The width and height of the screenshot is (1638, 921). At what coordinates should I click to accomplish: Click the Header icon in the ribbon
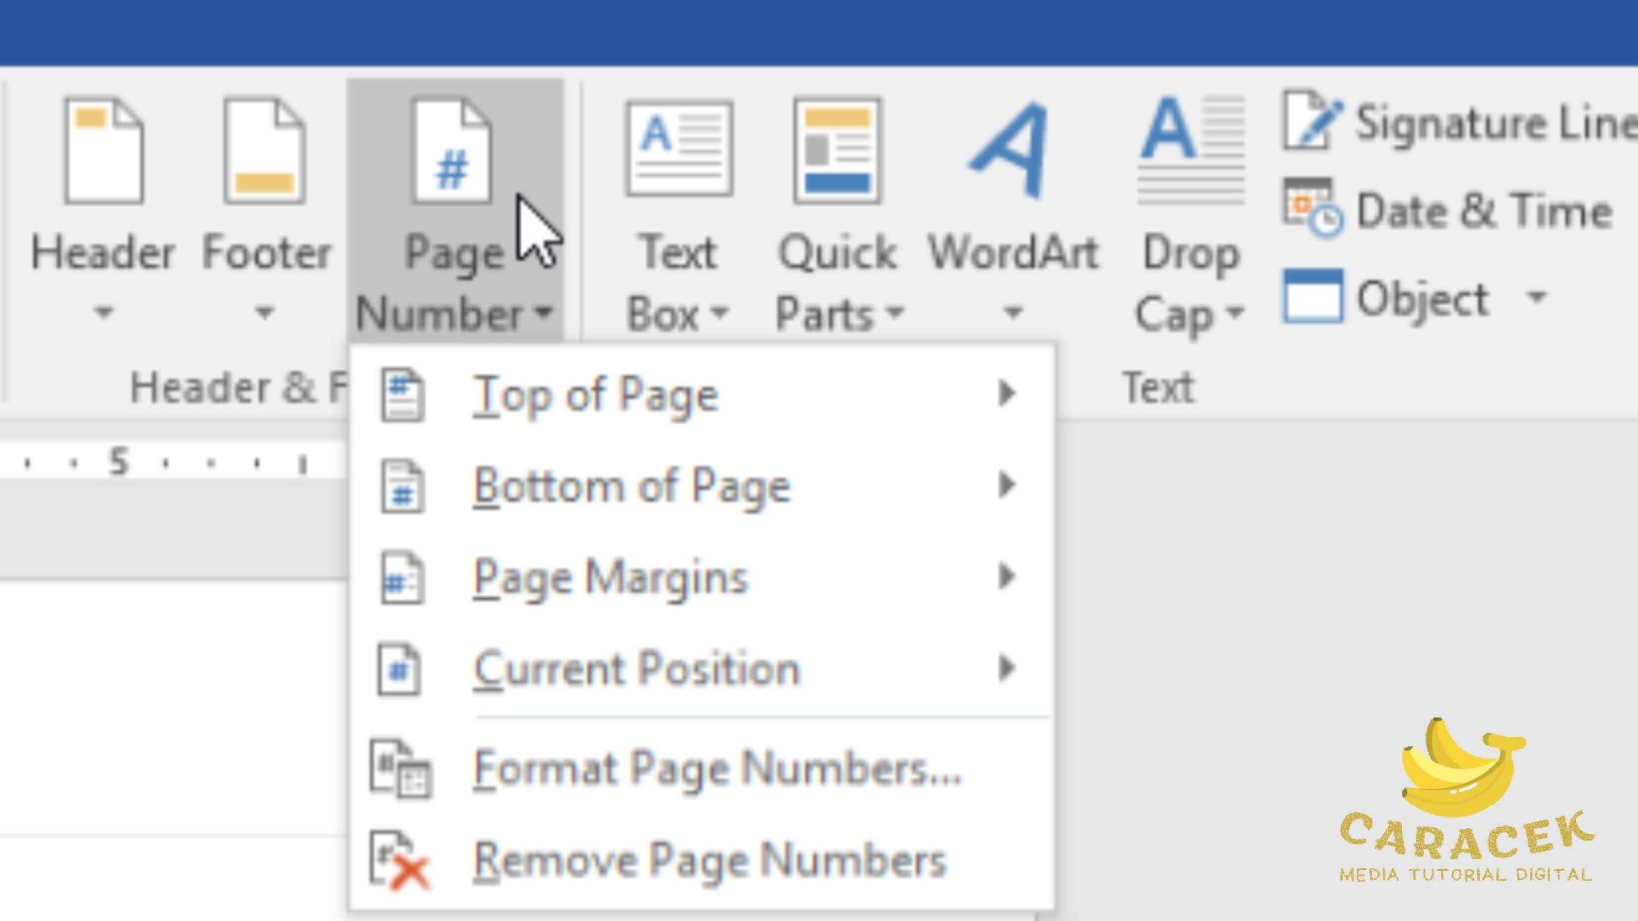pyautogui.click(x=104, y=152)
